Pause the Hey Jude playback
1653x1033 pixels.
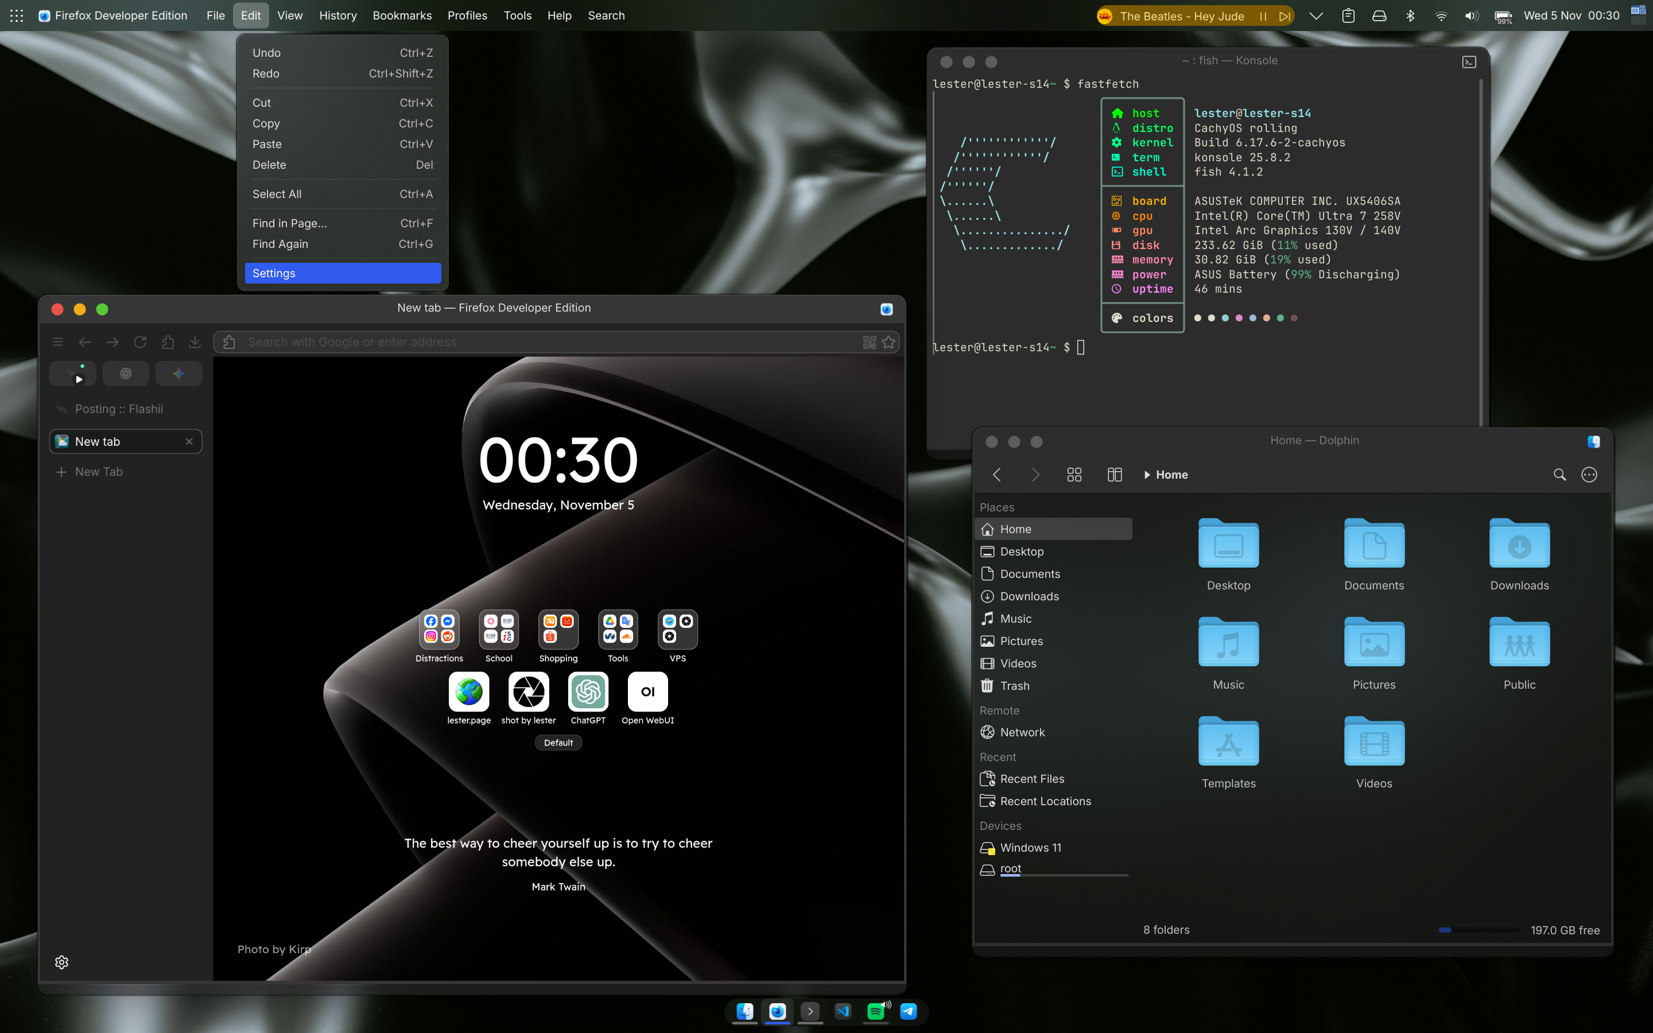pos(1263,17)
